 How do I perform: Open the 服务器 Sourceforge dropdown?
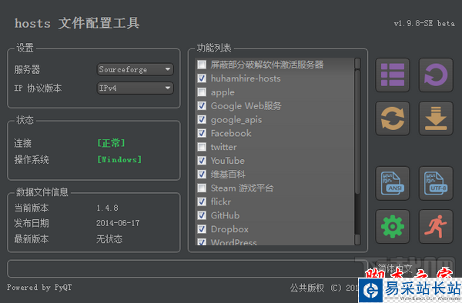tap(136, 70)
